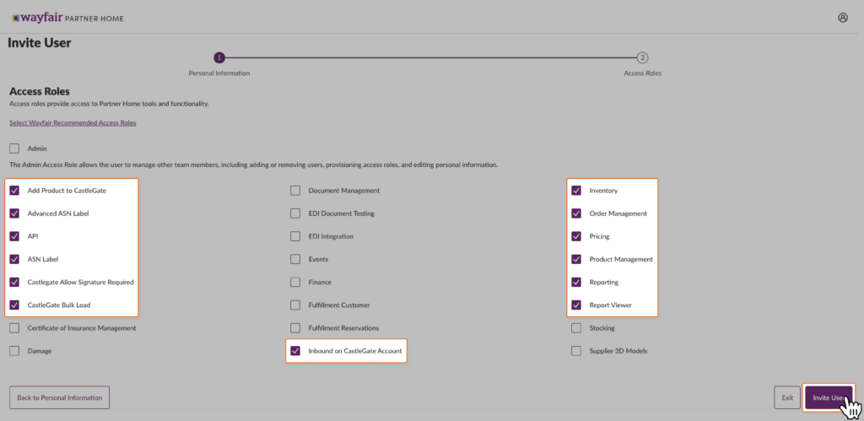The height and width of the screenshot is (421, 864).
Task: Enable Certificate of Insurance Management checkbox
Action: (14, 328)
